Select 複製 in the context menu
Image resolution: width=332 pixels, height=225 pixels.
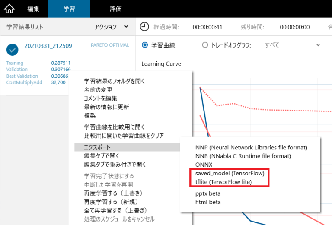pyautogui.click(x=90, y=115)
